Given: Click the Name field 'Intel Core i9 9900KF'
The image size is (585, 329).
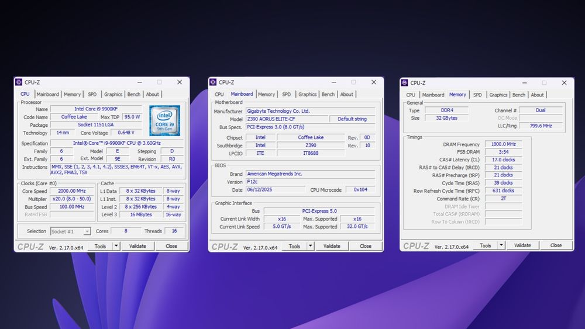Looking at the screenshot, I should point(96,109).
